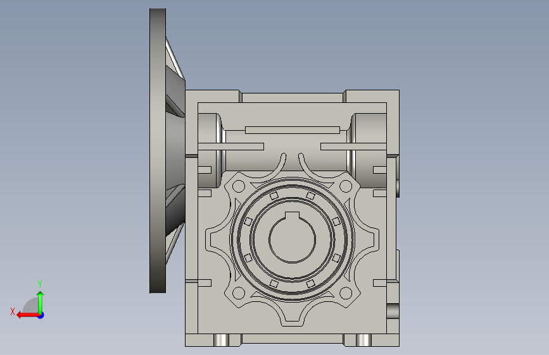Click the red "X" triad label
The height and width of the screenshot is (355, 549).
[13, 311]
